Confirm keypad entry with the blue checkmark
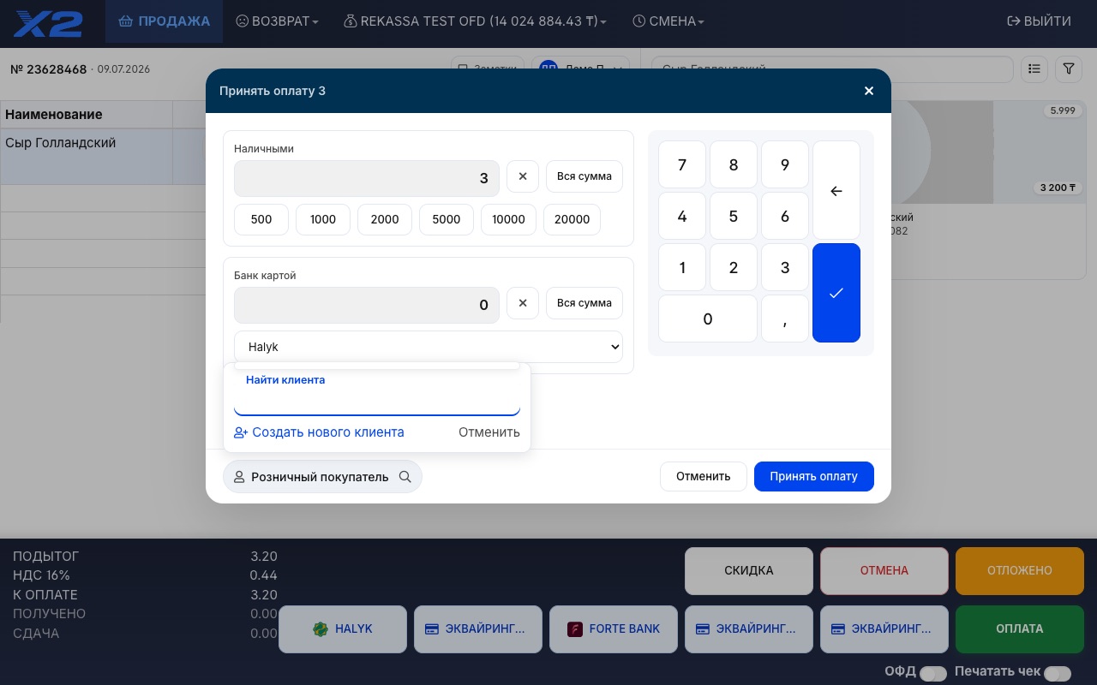This screenshot has height=685, width=1097. pos(836,293)
